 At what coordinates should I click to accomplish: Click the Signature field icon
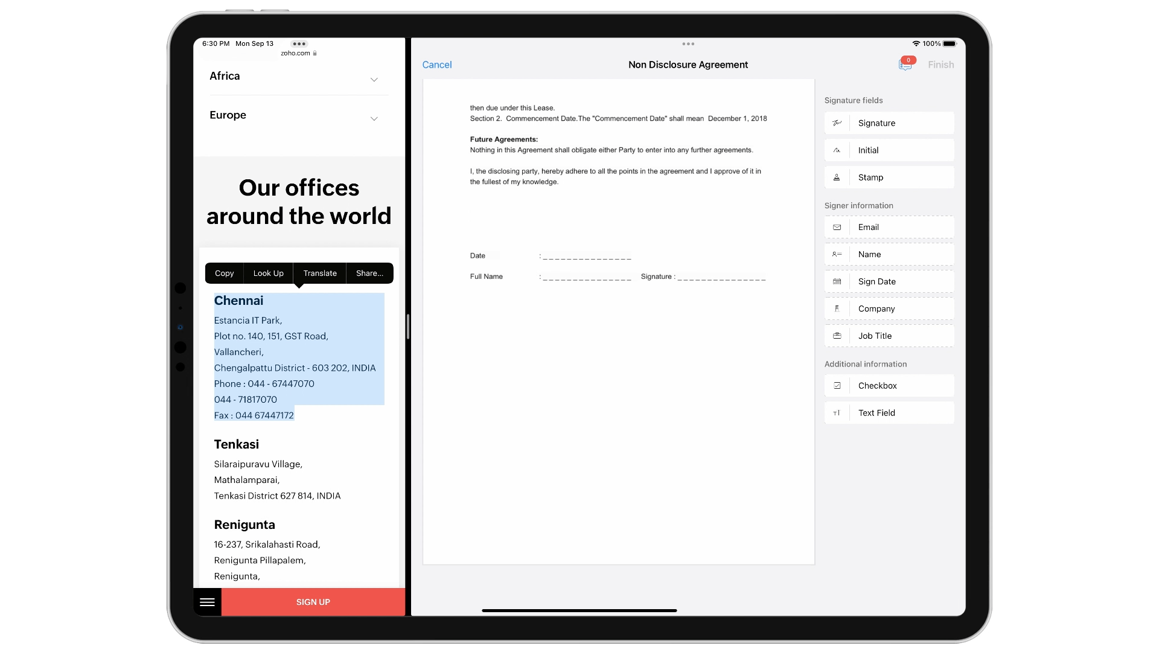[x=837, y=123]
